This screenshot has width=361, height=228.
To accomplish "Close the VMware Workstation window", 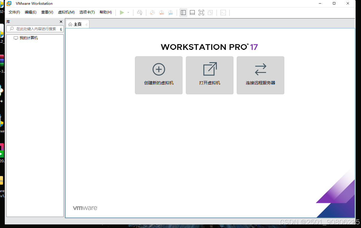I will (348, 4).
